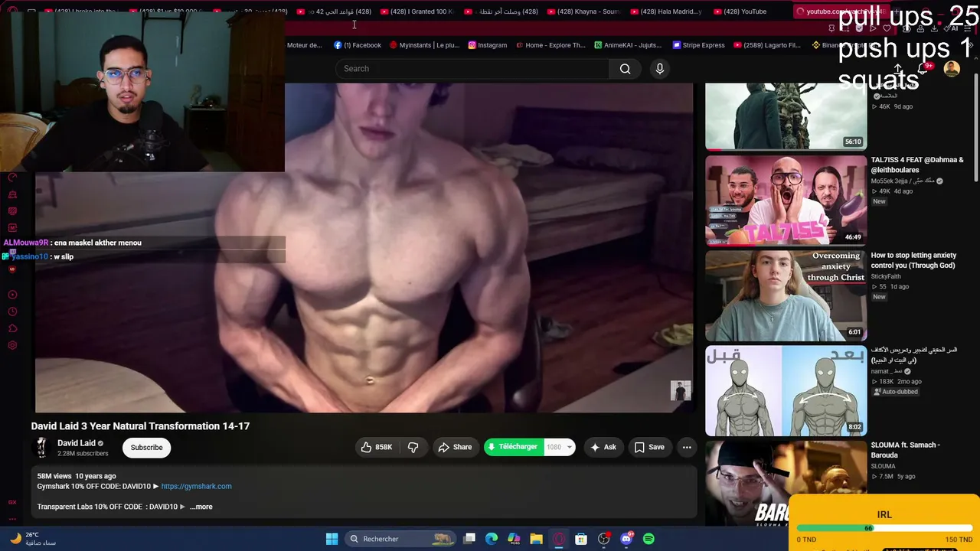
Task: Switch to Opera GX in the taskbar
Action: [x=559, y=539]
